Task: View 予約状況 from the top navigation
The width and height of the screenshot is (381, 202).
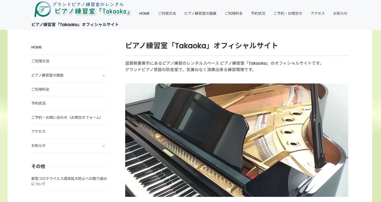Action: point(258,13)
